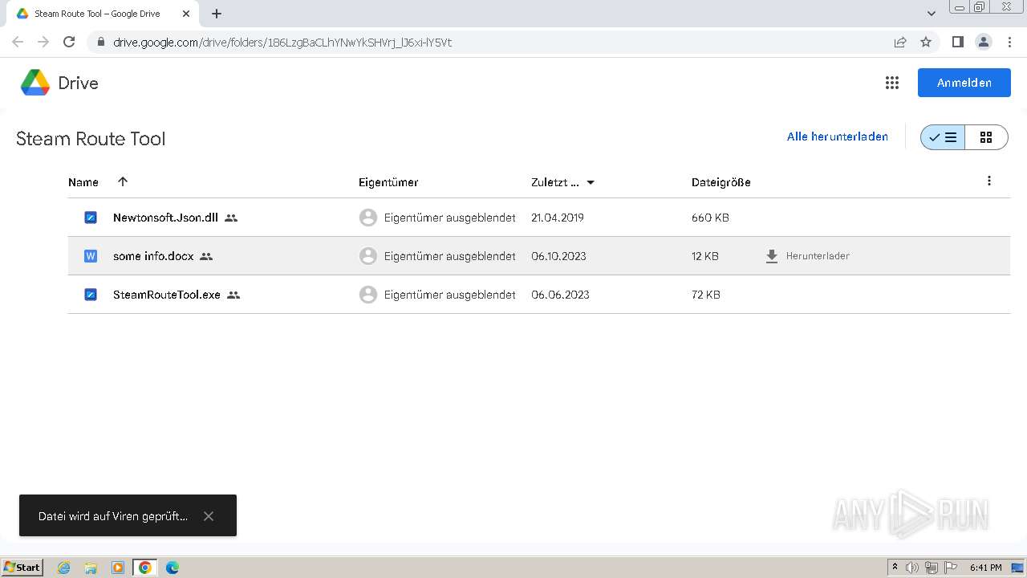Click the site lock icon in the address bar
Screen dimensions: 1027x578
point(100,42)
